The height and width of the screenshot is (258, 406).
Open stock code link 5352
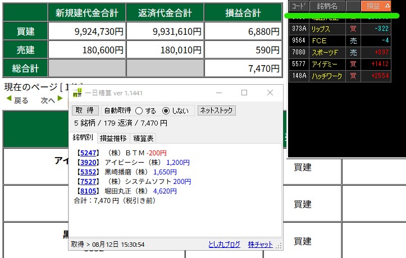click(88, 172)
